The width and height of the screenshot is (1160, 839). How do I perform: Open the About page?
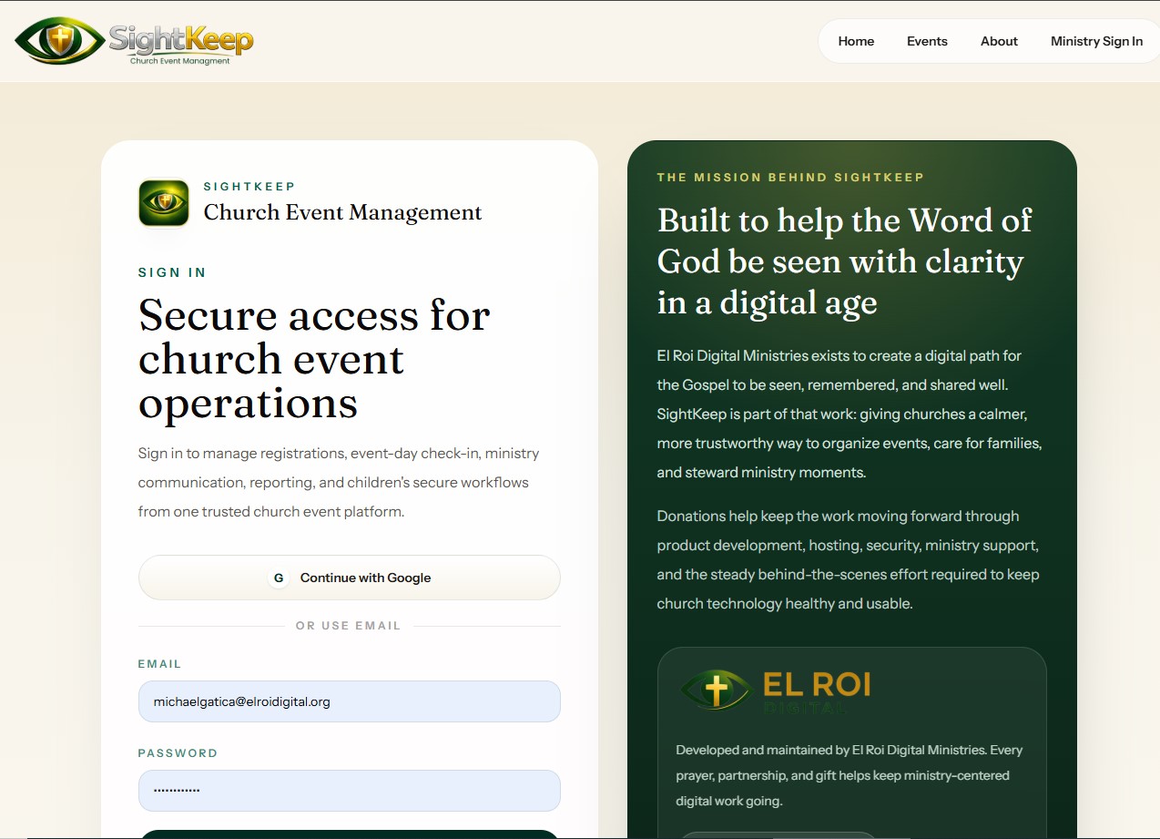point(999,41)
